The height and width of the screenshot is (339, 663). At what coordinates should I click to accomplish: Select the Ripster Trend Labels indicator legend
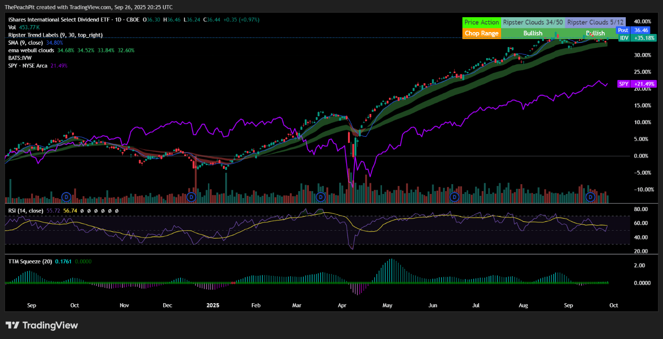(x=55, y=35)
